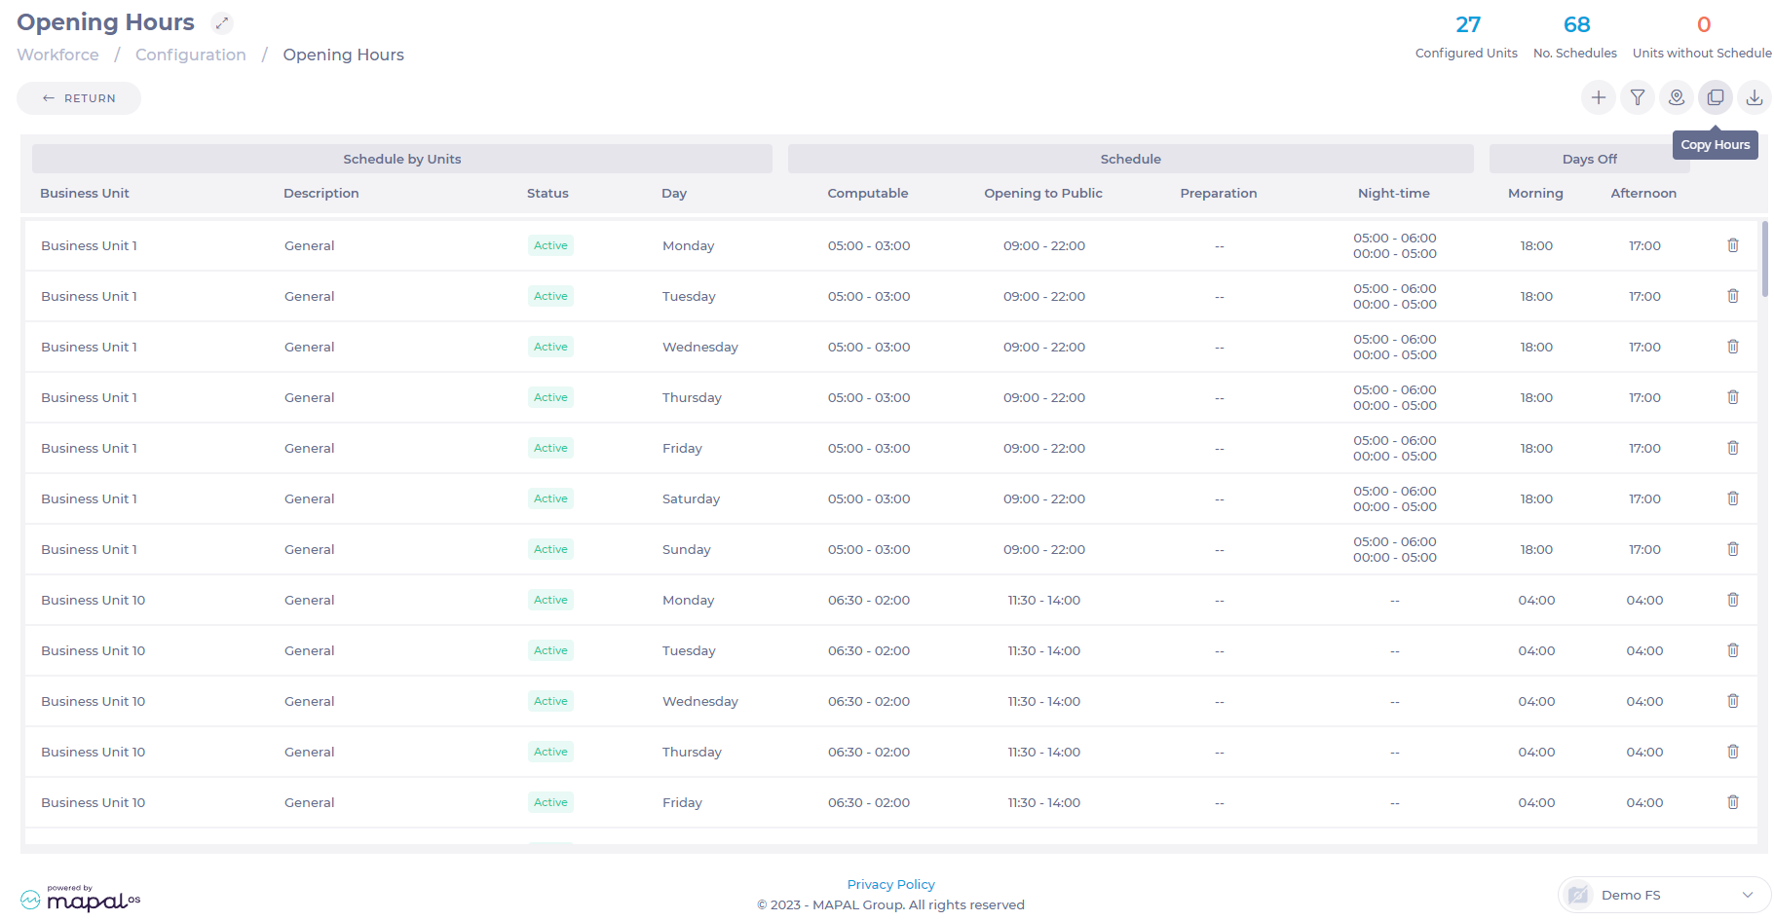Screen dimensions: 1774x921
Task: Delete Business Unit 1 Tuesday row
Action: pos(1733,296)
